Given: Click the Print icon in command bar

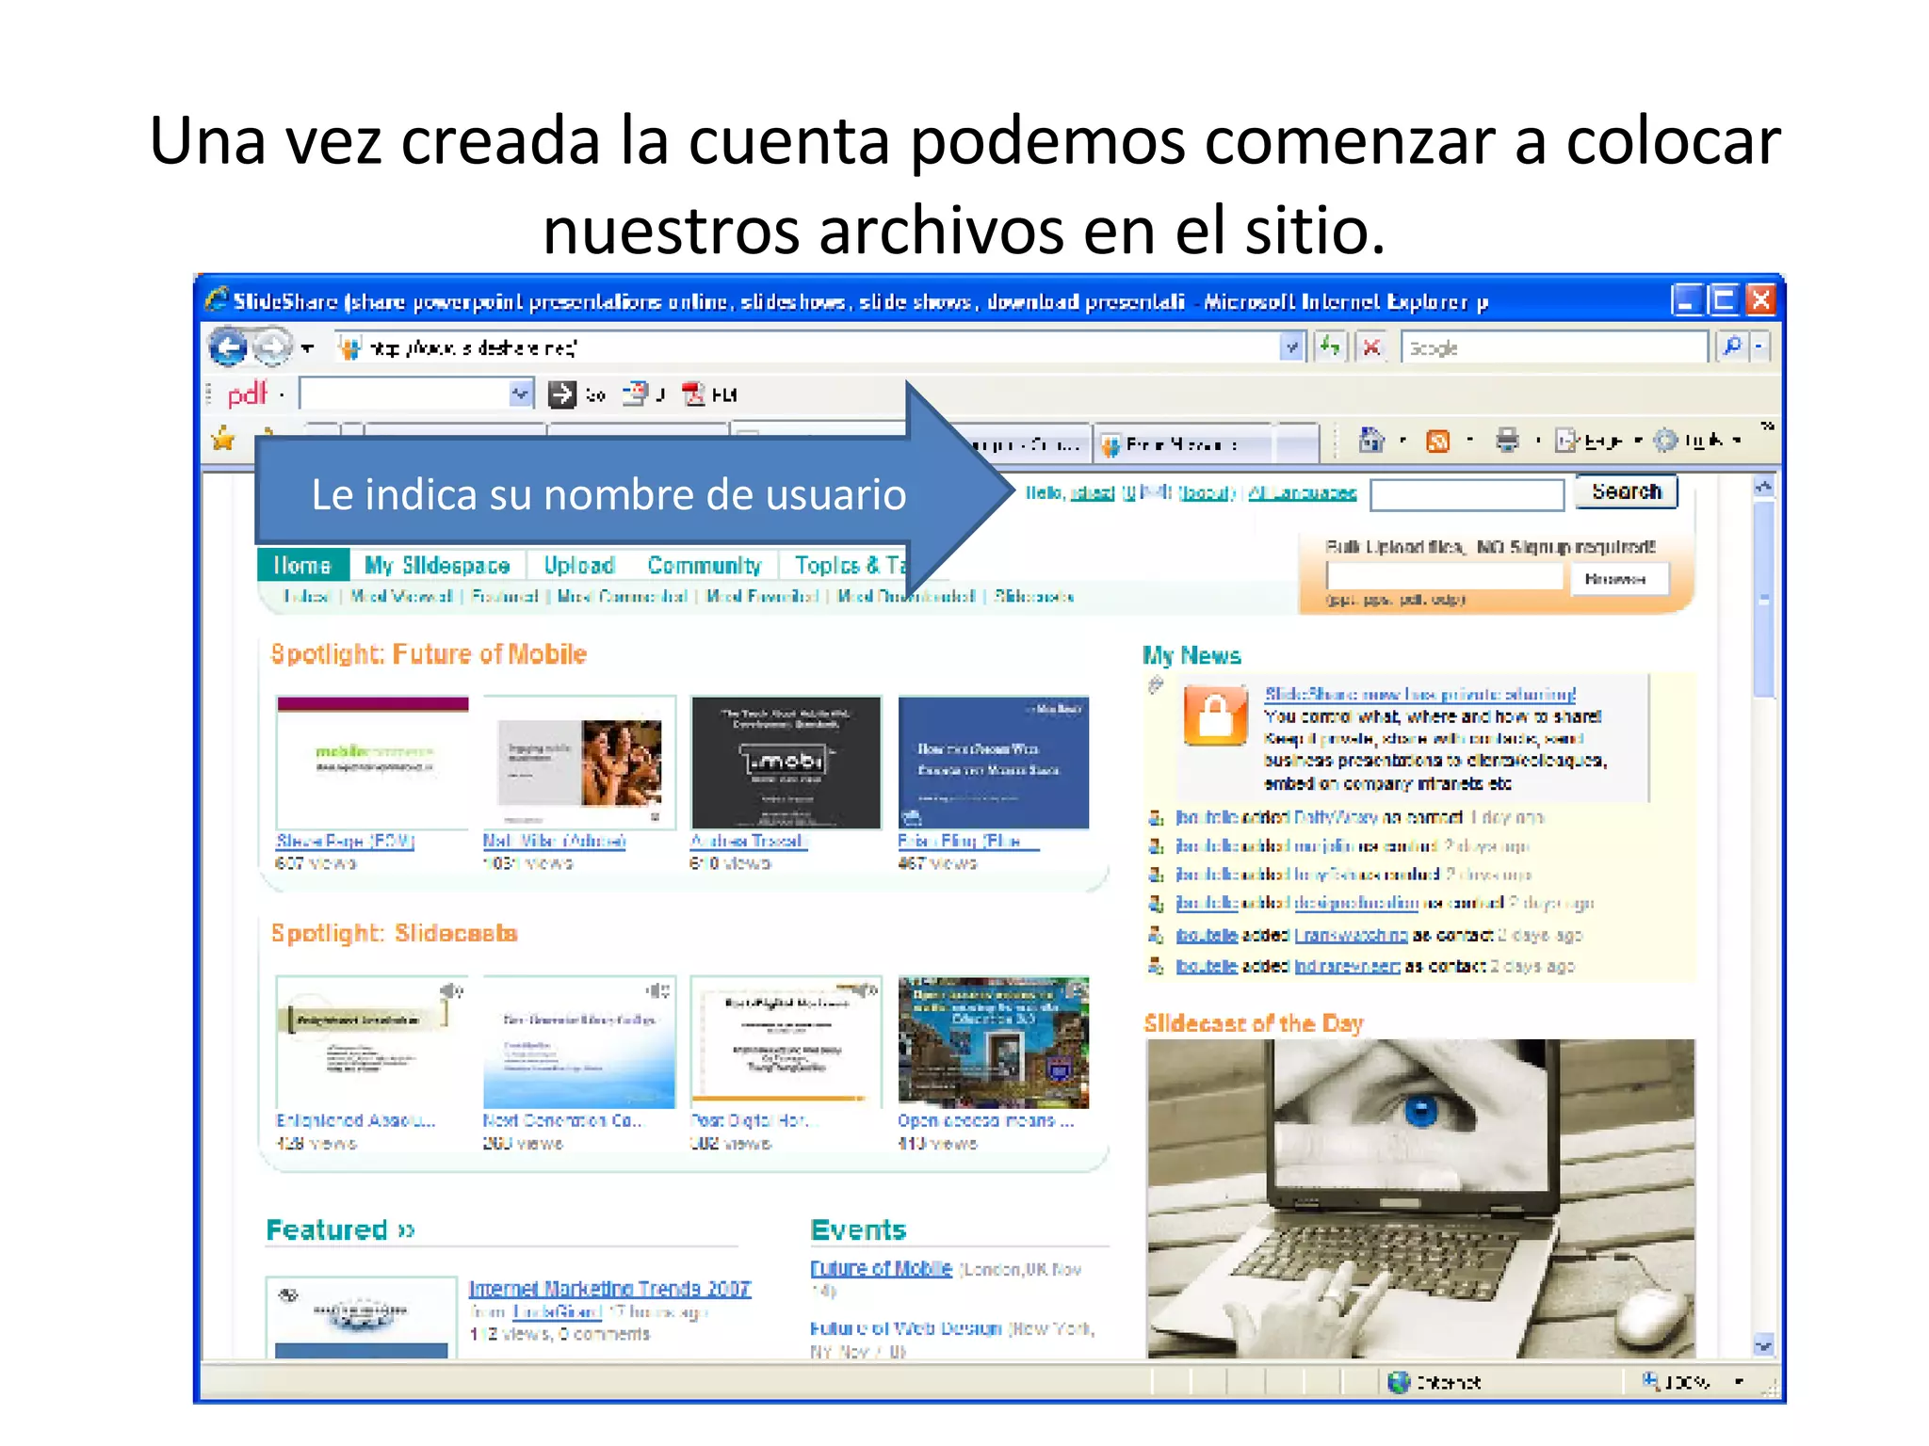Looking at the screenshot, I should point(1507,441).
